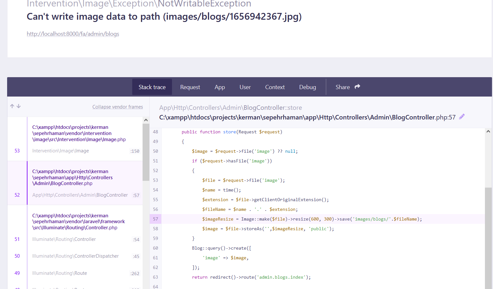This screenshot has width=493, height=289.
Task: Click the up arrow frame navigation icon
Action: [x=12, y=106]
